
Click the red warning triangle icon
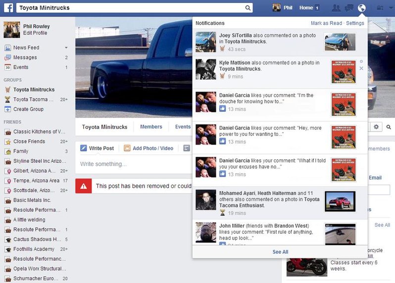(x=83, y=186)
